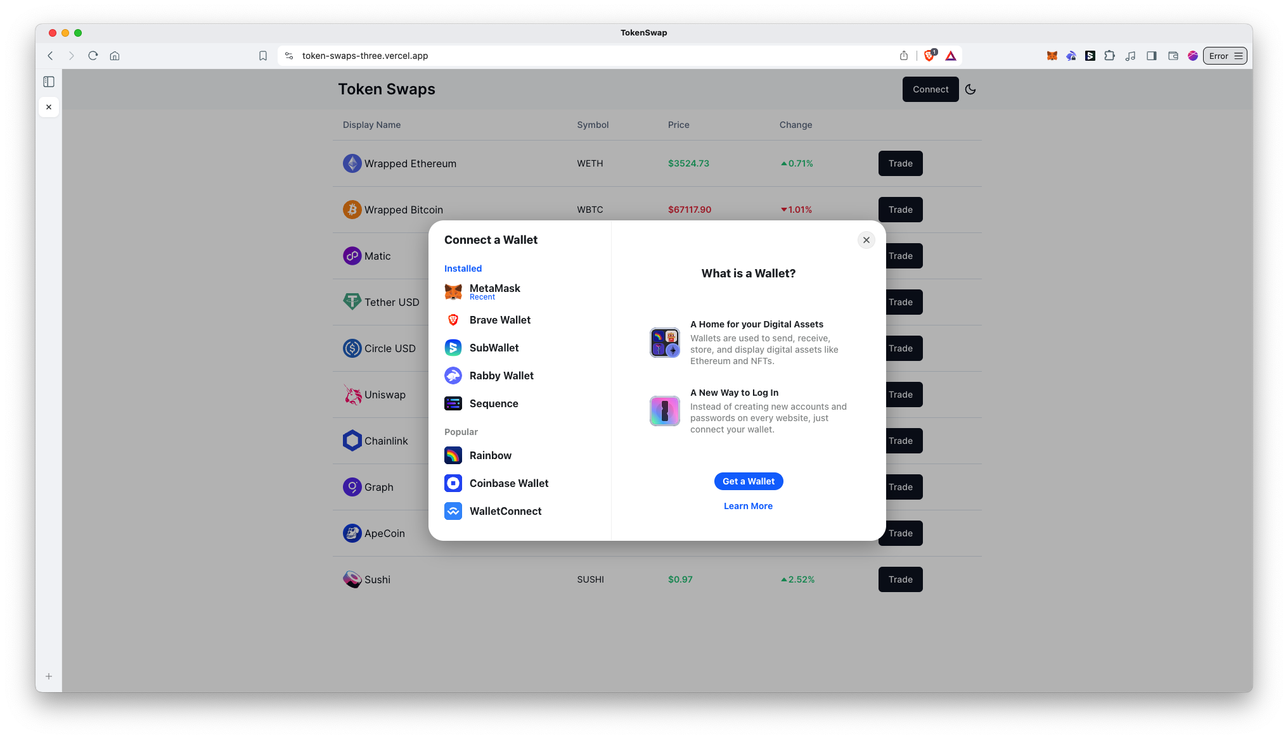Click the Wrapped Bitcoin Trade button
This screenshot has height=739, width=1288.
[901, 210]
